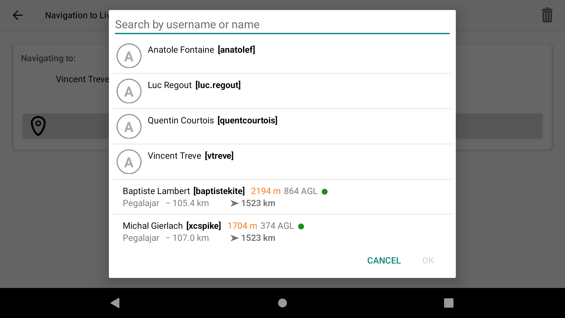Tap Michal Gierlach's green live-status dot
The width and height of the screenshot is (565, 318).
click(x=301, y=226)
